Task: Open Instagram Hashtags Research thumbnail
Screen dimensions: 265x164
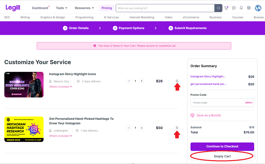Action: pyautogui.click(x=24, y=129)
